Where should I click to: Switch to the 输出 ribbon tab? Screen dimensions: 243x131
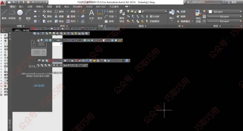(x=67, y=6)
